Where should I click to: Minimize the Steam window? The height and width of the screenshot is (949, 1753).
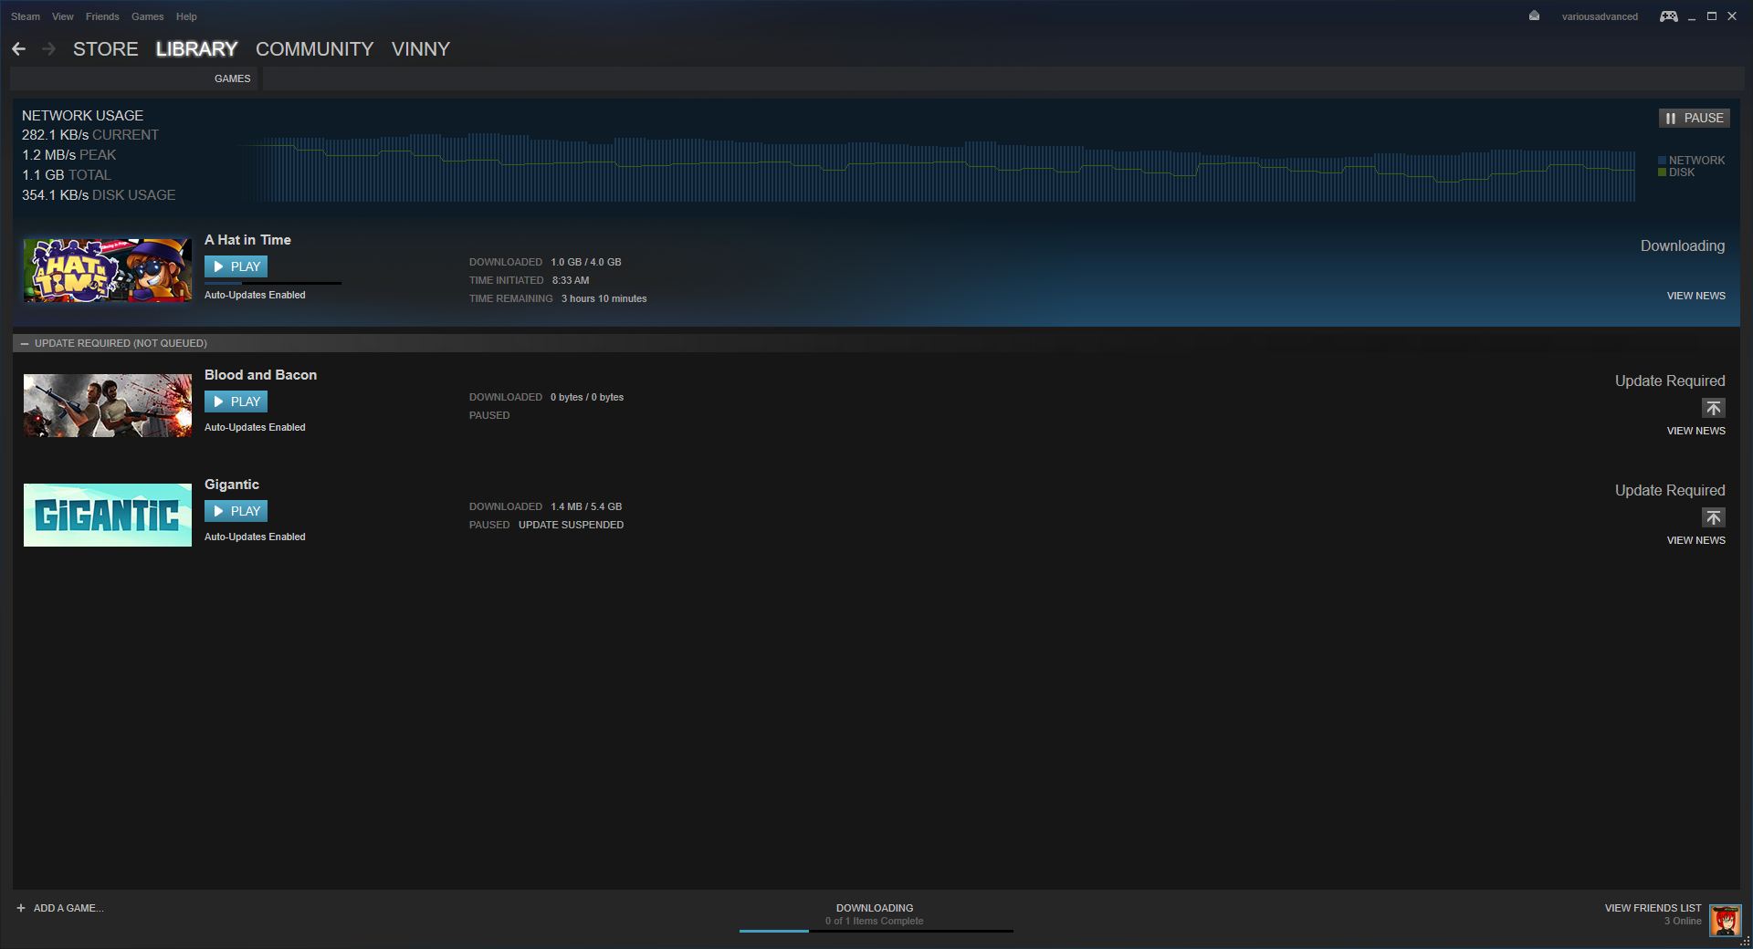[1692, 16]
